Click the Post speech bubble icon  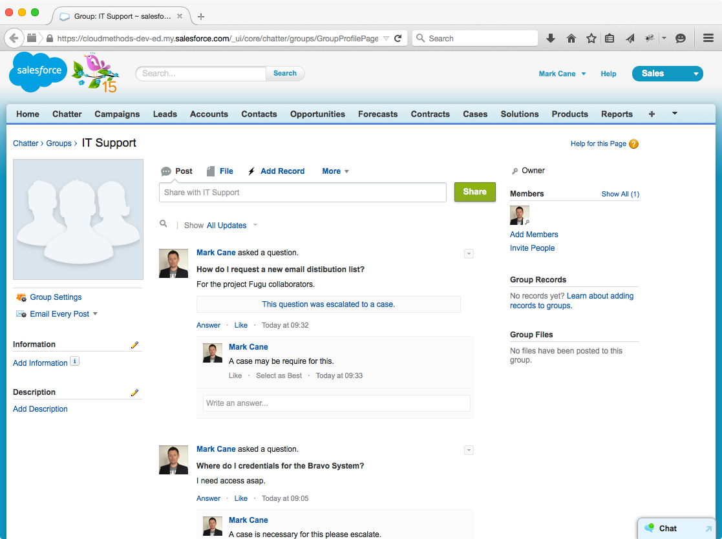pyautogui.click(x=165, y=172)
